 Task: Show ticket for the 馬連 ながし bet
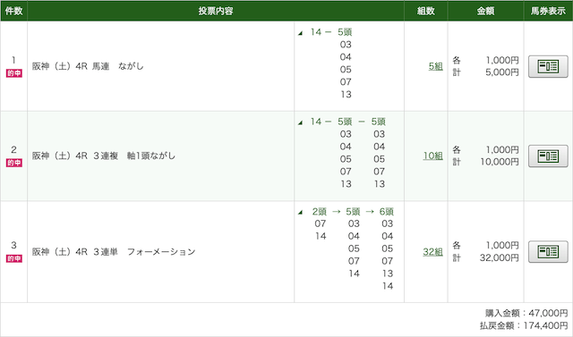tap(548, 66)
